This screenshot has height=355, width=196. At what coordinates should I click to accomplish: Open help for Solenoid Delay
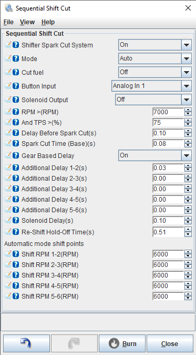(16, 221)
